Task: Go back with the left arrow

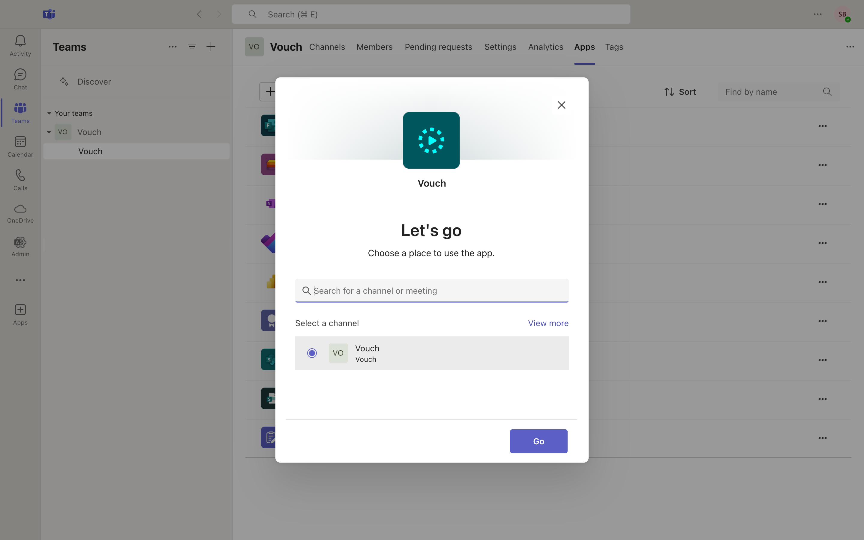Action: pos(199,14)
